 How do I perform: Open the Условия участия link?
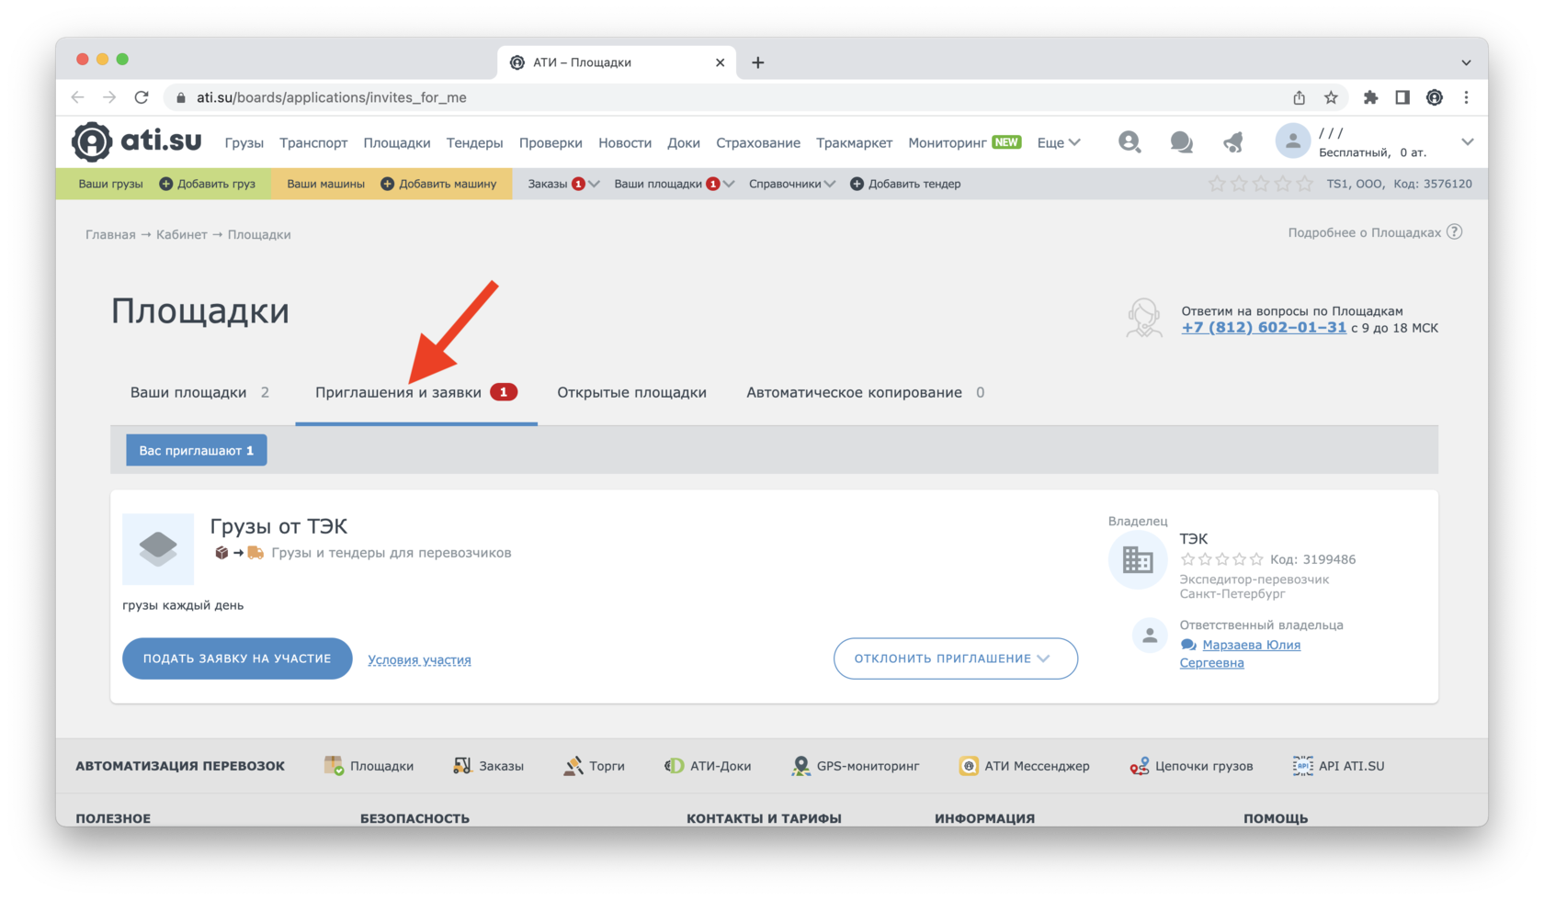tap(419, 659)
